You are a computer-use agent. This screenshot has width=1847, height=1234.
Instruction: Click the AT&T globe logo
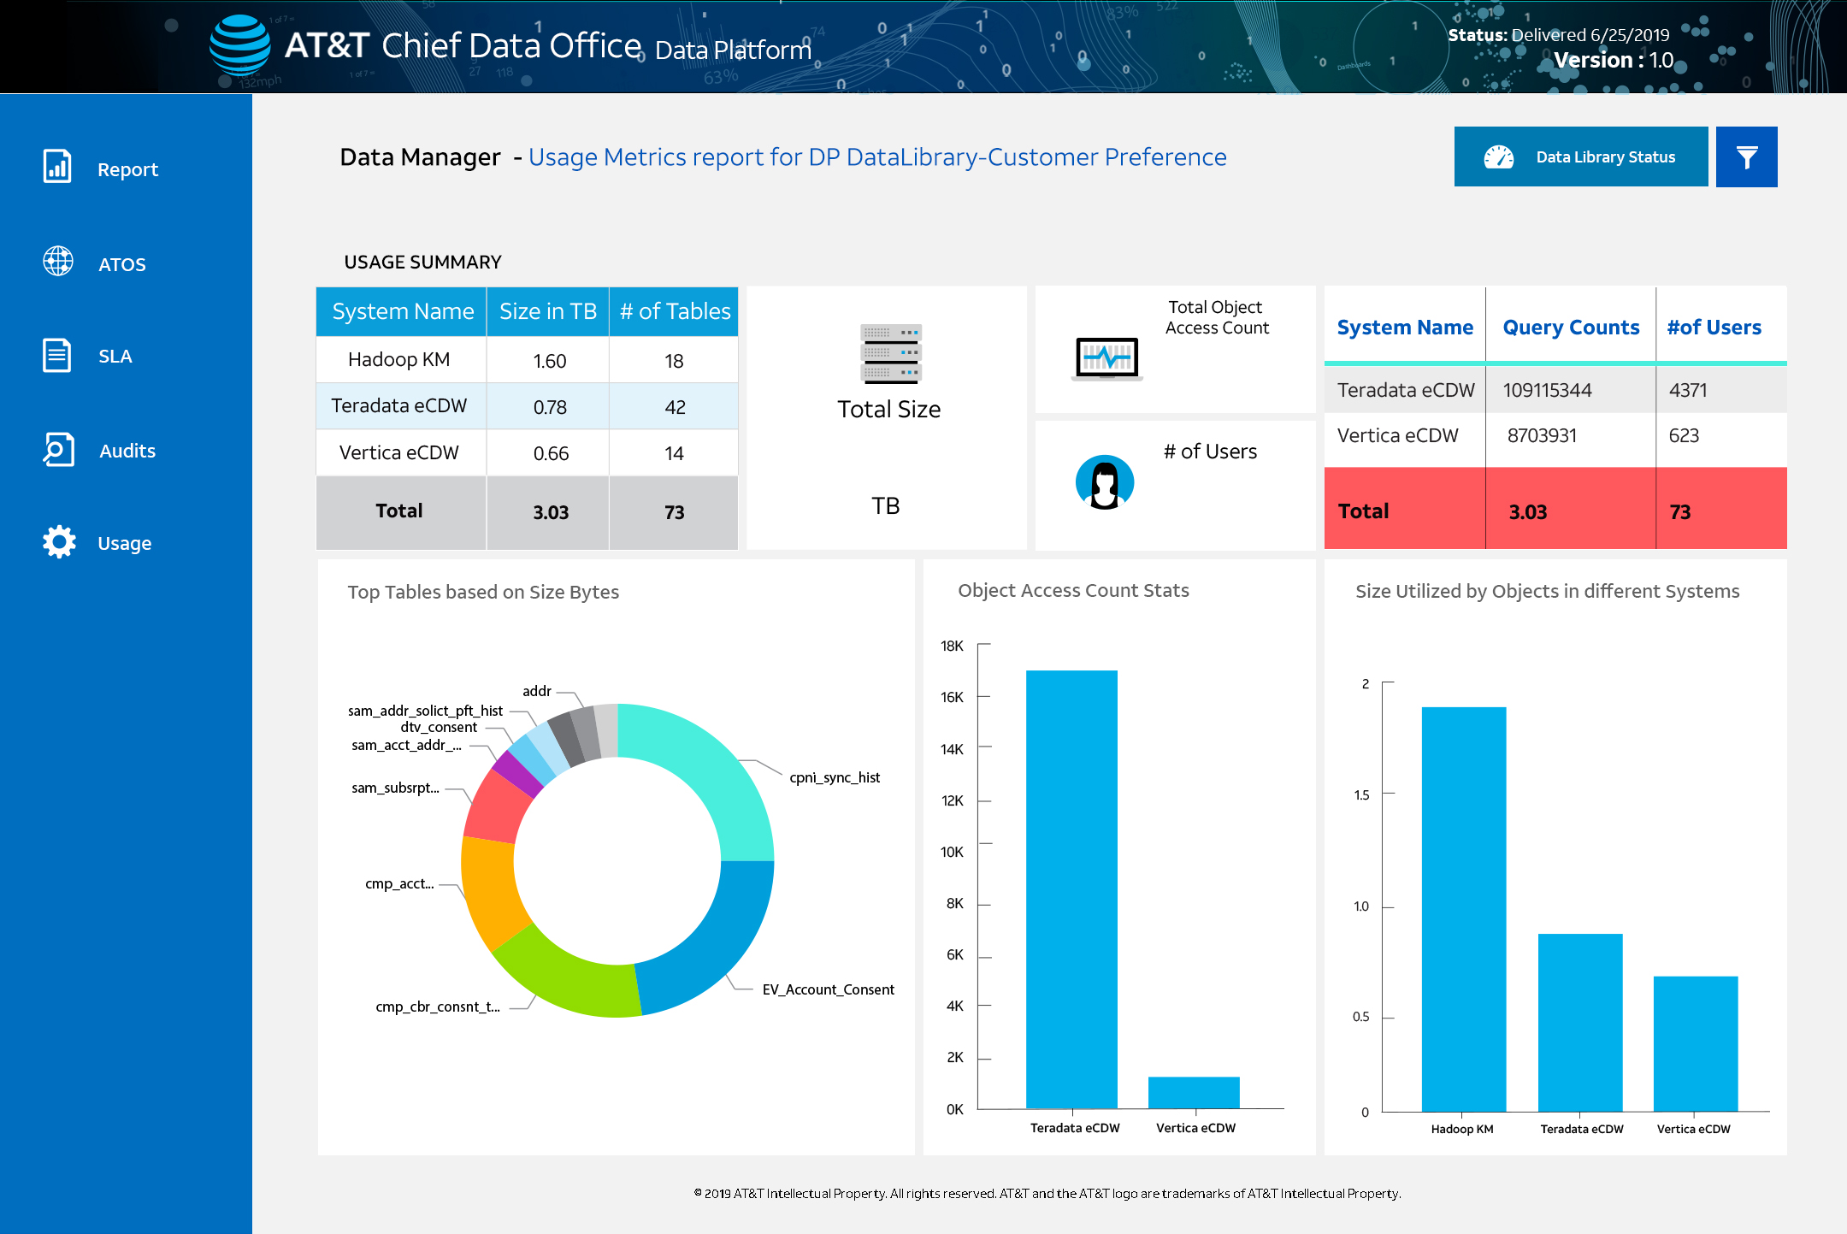(x=240, y=44)
